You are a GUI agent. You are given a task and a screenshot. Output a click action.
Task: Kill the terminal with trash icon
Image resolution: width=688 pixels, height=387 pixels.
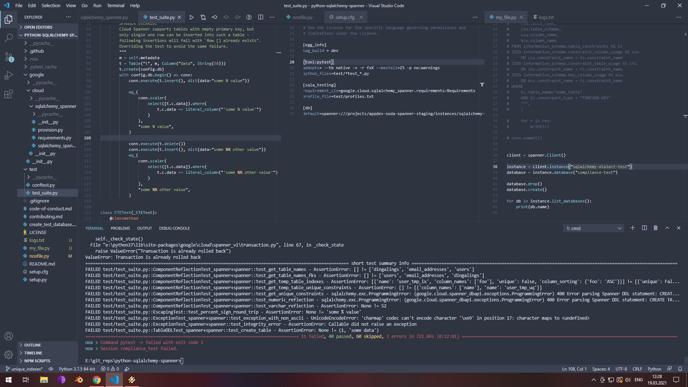[x=655, y=228]
